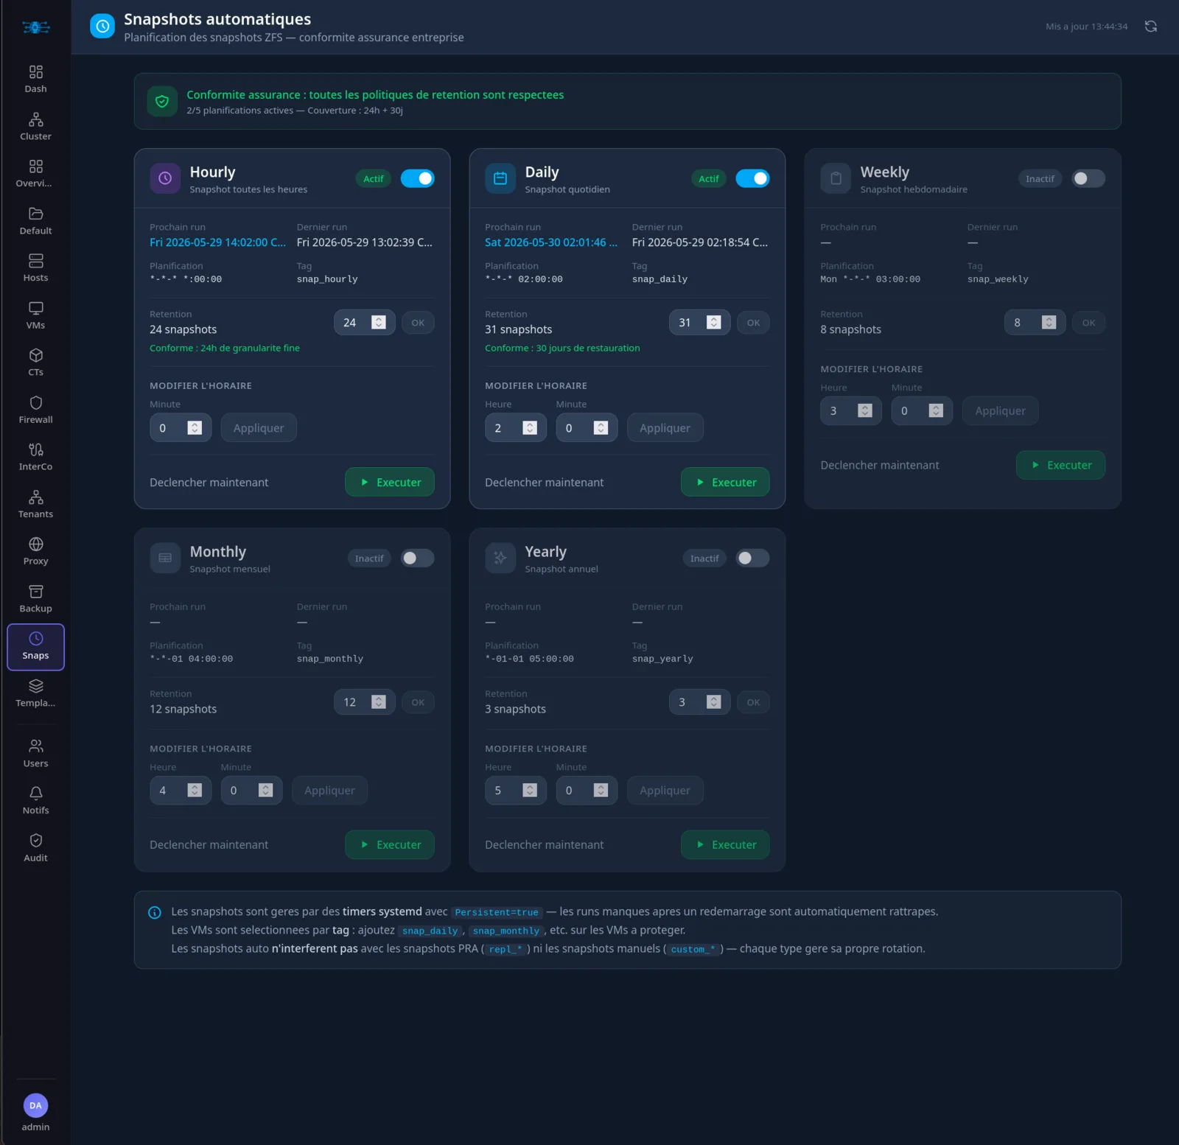Screen dimensions: 1179x1145
Task: Click the snap_daily tag in footer note
Action: [x=430, y=931]
